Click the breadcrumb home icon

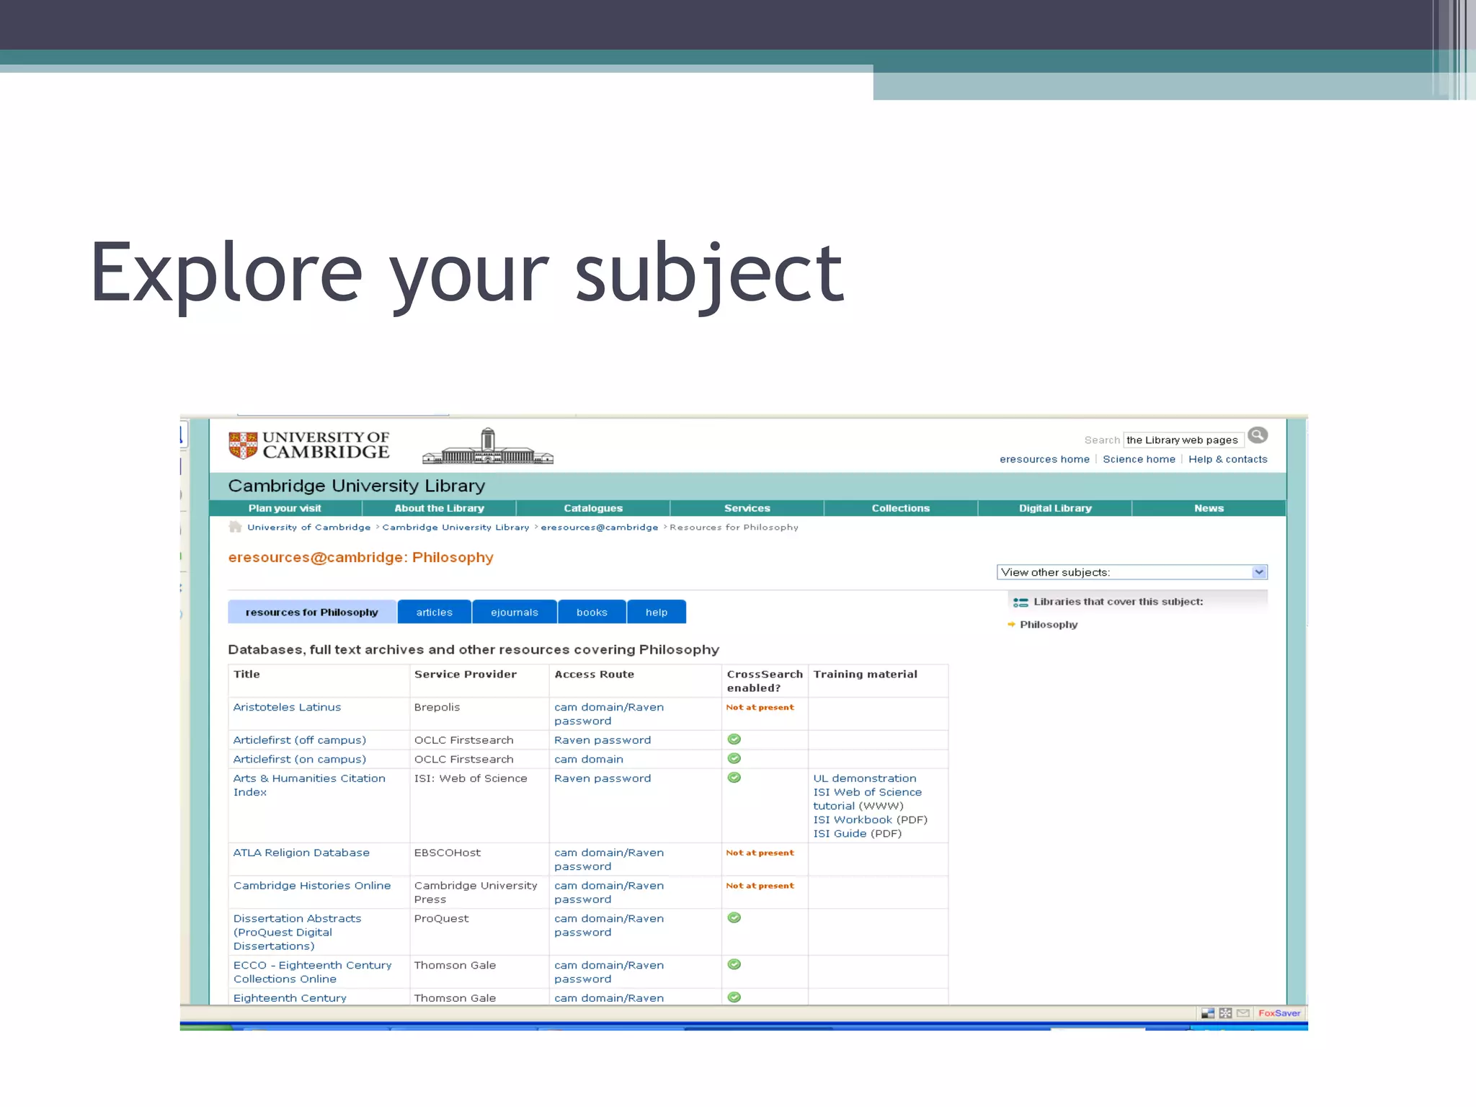[235, 527]
